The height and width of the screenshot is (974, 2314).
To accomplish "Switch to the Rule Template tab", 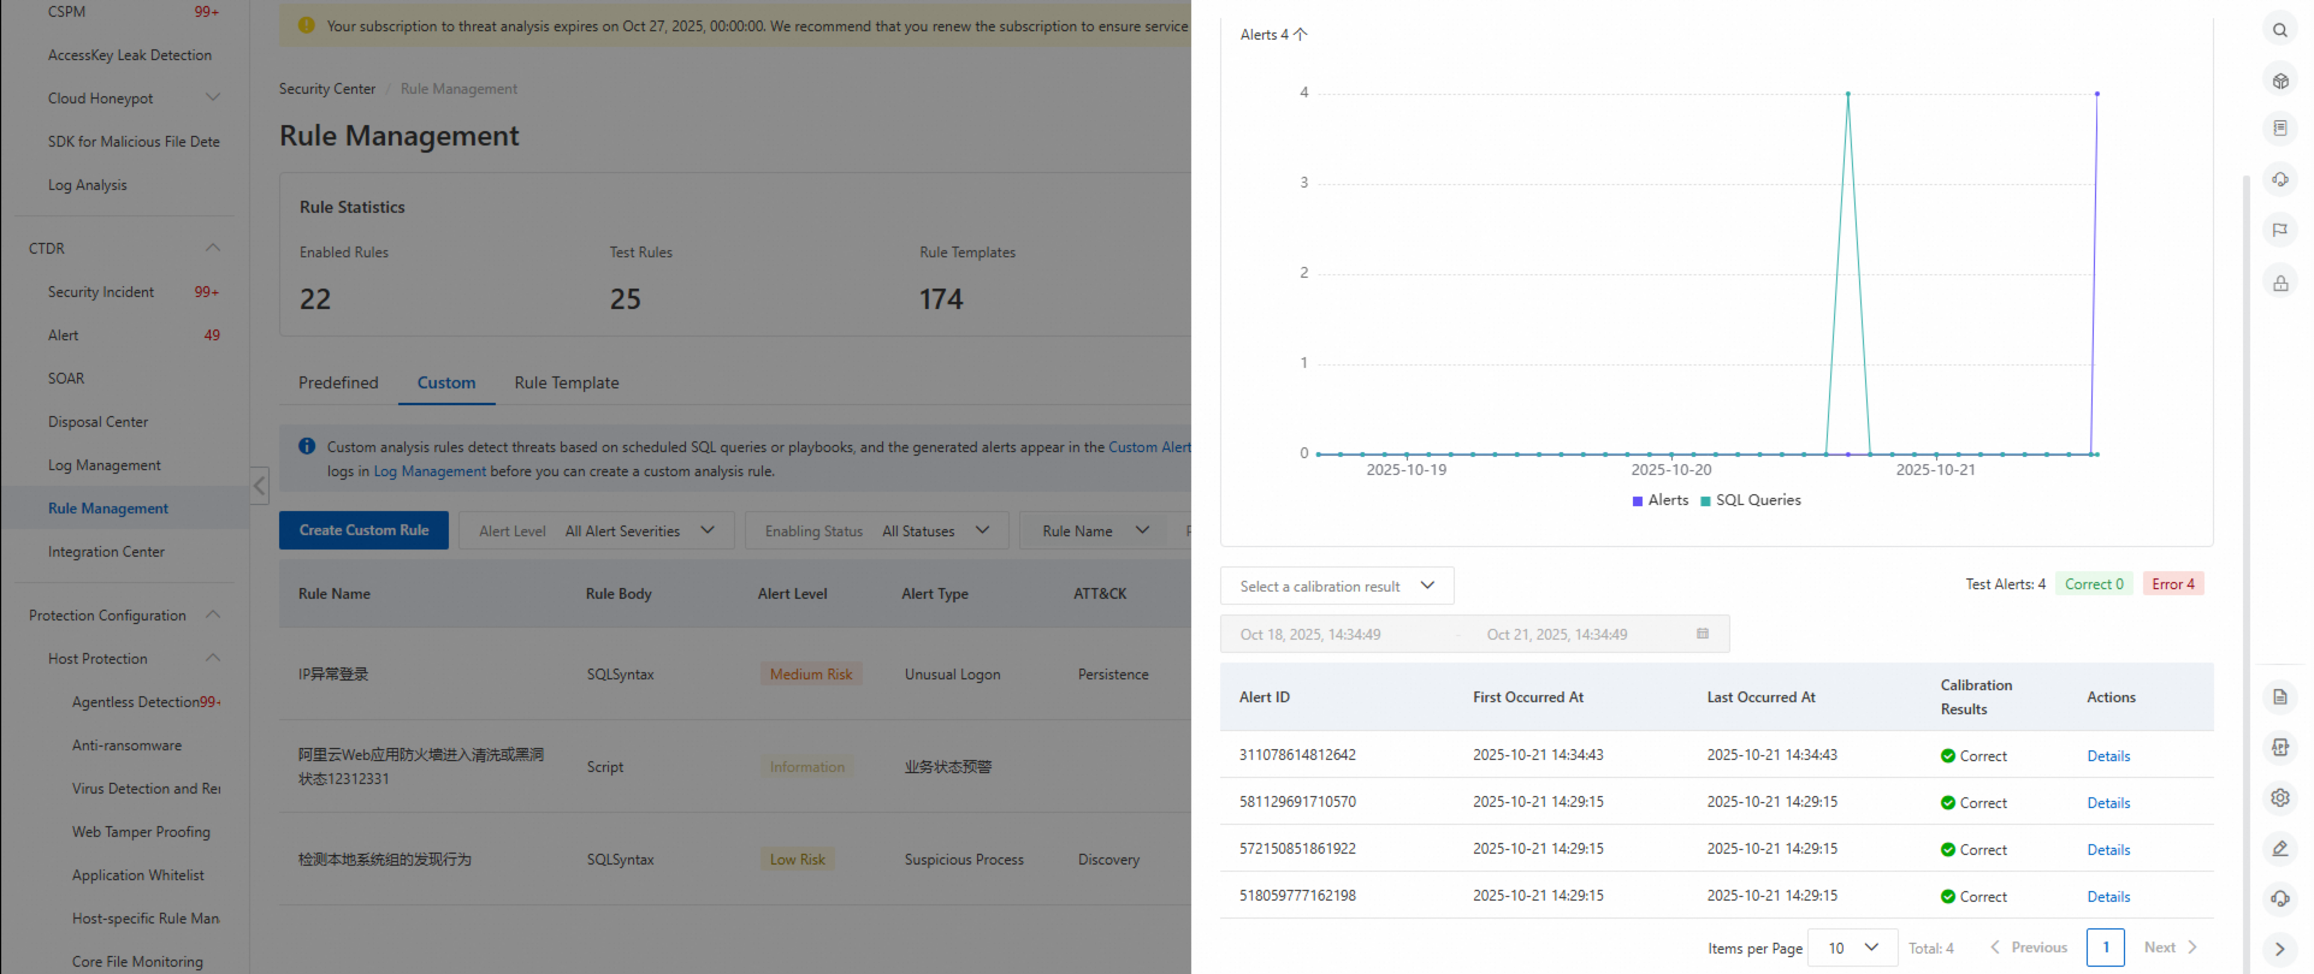I will [x=566, y=382].
